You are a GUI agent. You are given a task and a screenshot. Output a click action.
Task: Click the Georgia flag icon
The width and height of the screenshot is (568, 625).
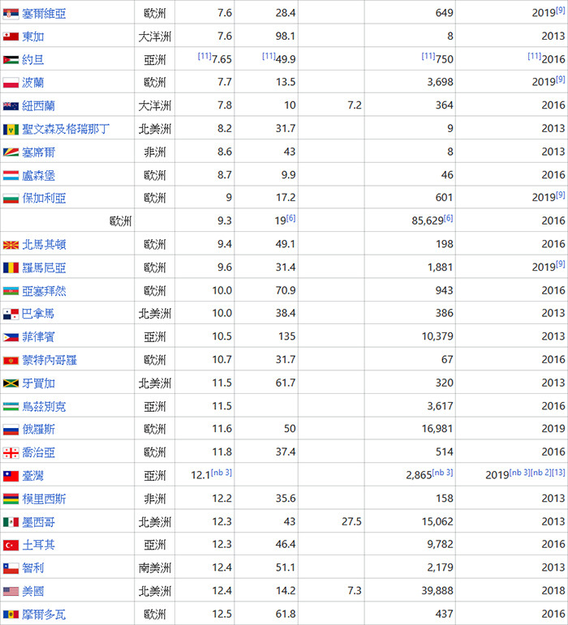(x=11, y=453)
